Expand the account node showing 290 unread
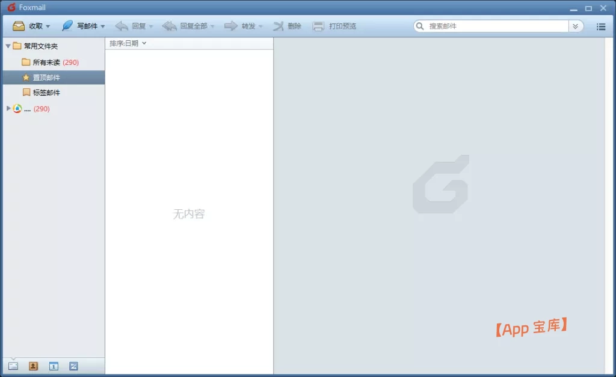 [x=7, y=108]
